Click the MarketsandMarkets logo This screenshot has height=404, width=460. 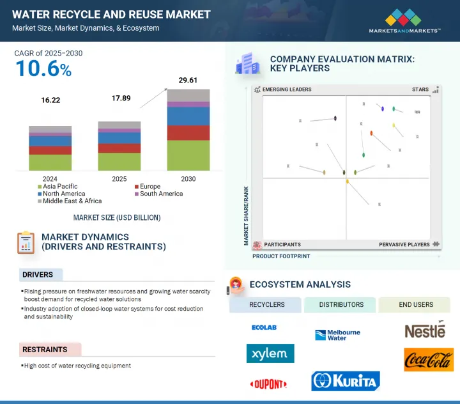point(404,20)
